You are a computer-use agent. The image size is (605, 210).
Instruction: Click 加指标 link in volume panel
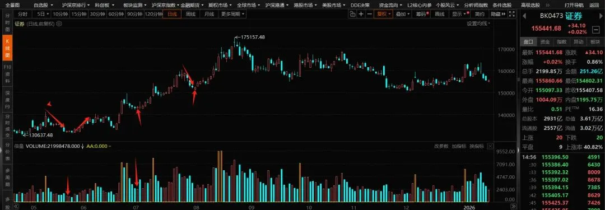click(459, 146)
